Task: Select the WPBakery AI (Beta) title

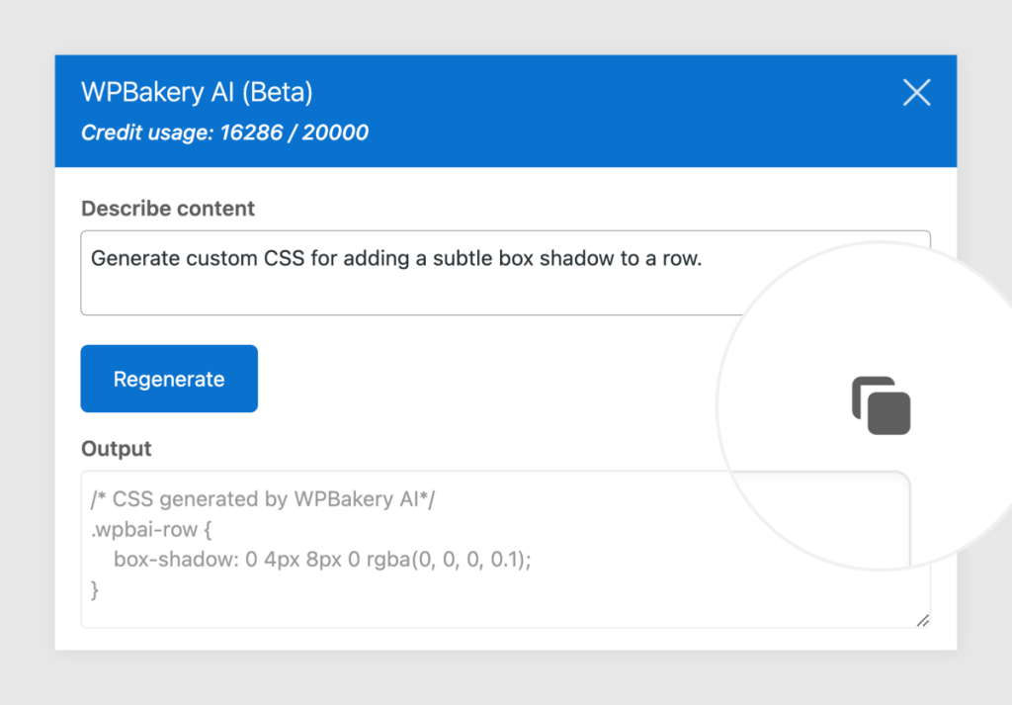Action: (196, 92)
